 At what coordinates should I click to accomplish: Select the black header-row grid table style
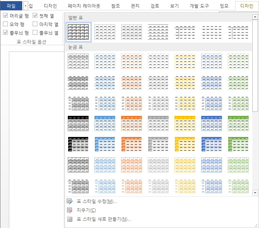[78, 123]
